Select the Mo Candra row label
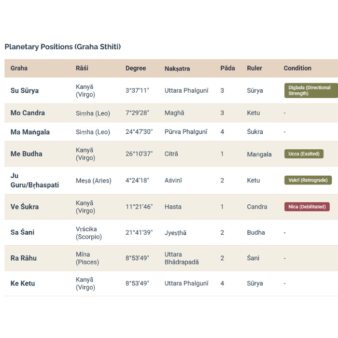This screenshot has width=338, height=338. 28,113
